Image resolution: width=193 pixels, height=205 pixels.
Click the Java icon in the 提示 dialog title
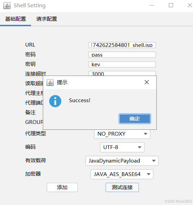coord(50,82)
